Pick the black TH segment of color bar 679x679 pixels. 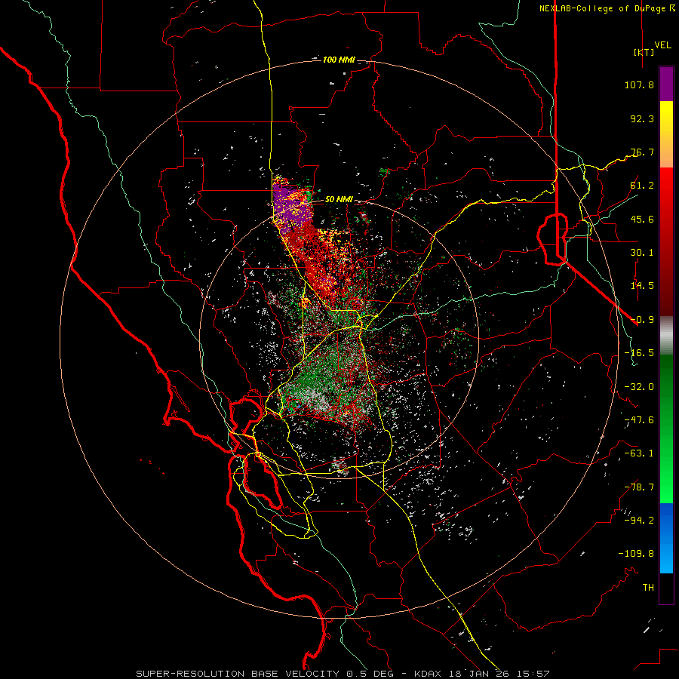666,588
